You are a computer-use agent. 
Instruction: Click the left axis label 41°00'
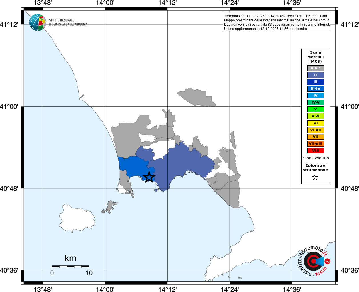point(9,107)
